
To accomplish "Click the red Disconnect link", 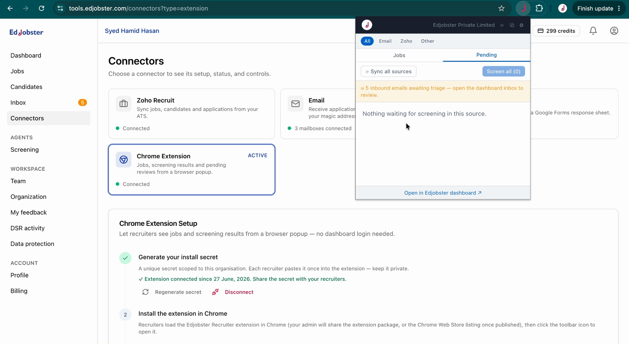I will 239,292.
